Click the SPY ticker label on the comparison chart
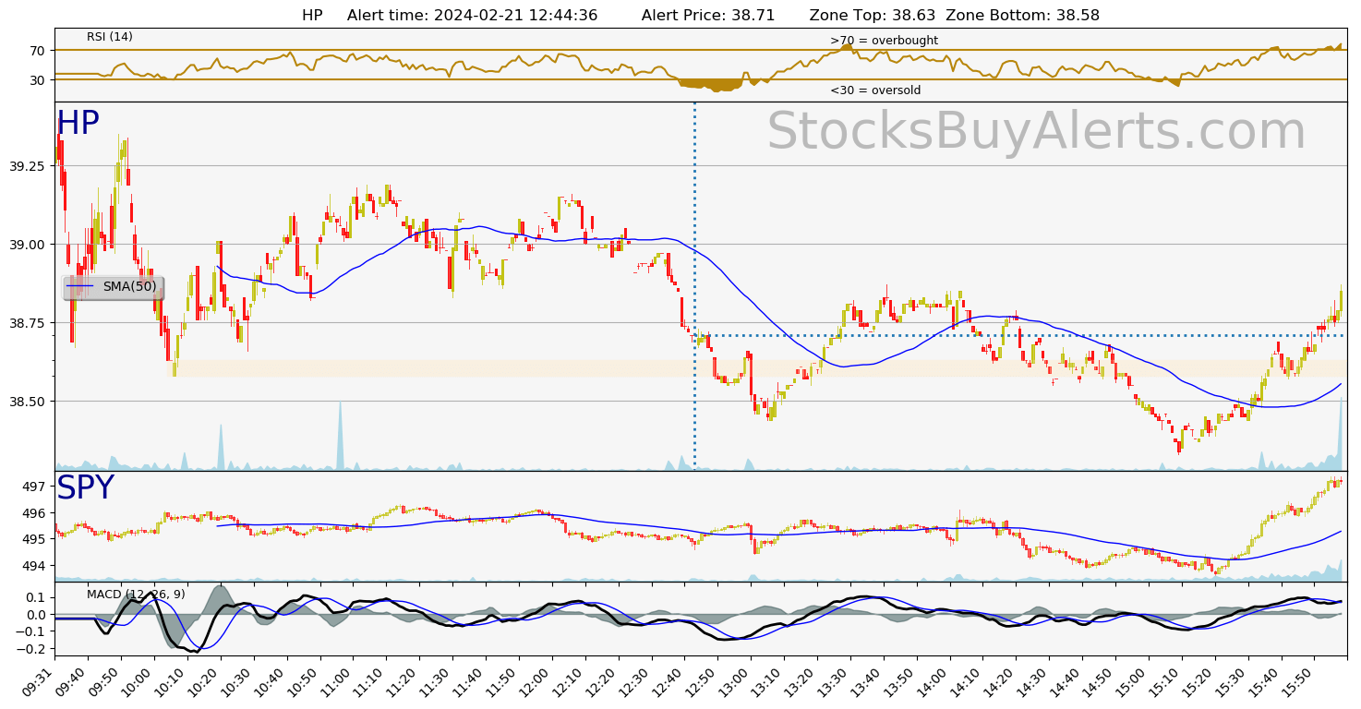The height and width of the screenshot is (709, 1361). [85, 487]
